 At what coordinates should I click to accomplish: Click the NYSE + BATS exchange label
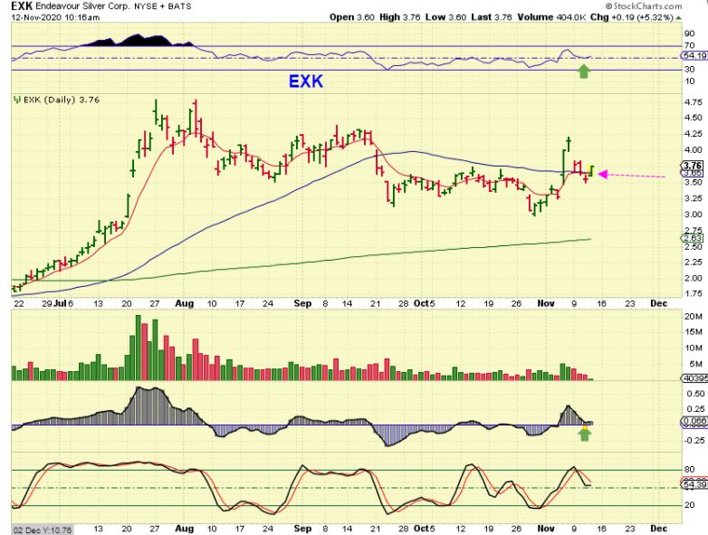coord(163,6)
